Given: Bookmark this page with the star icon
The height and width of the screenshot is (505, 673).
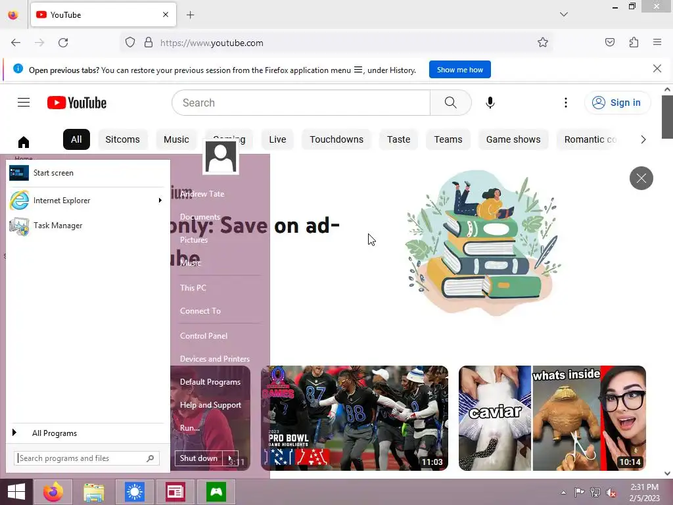Looking at the screenshot, I should (542, 43).
